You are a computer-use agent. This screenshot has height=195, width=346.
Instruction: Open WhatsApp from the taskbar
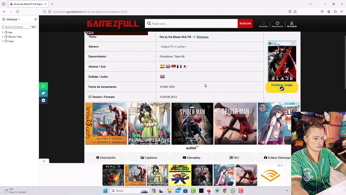click(233, 191)
